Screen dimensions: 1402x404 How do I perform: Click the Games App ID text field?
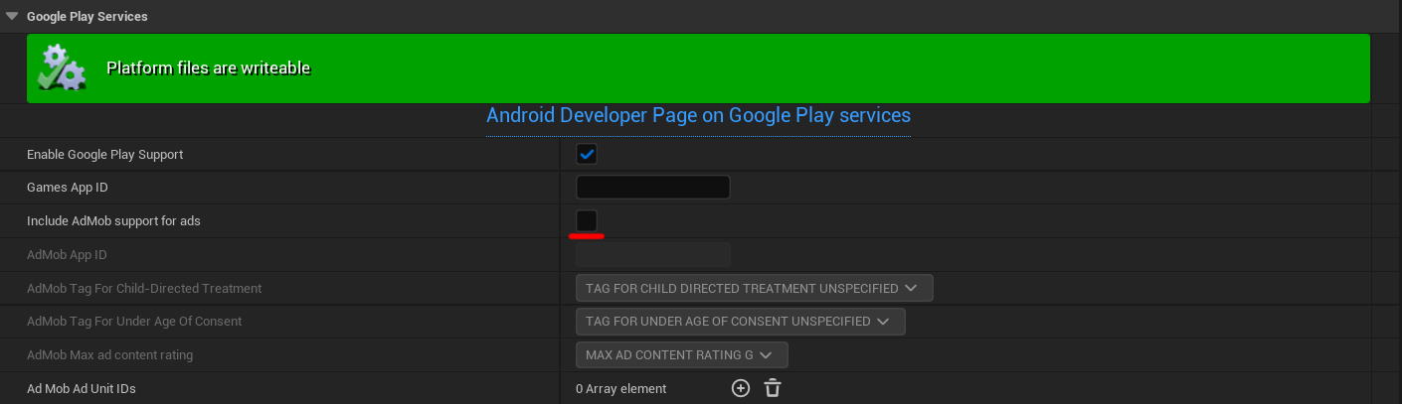tap(652, 188)
